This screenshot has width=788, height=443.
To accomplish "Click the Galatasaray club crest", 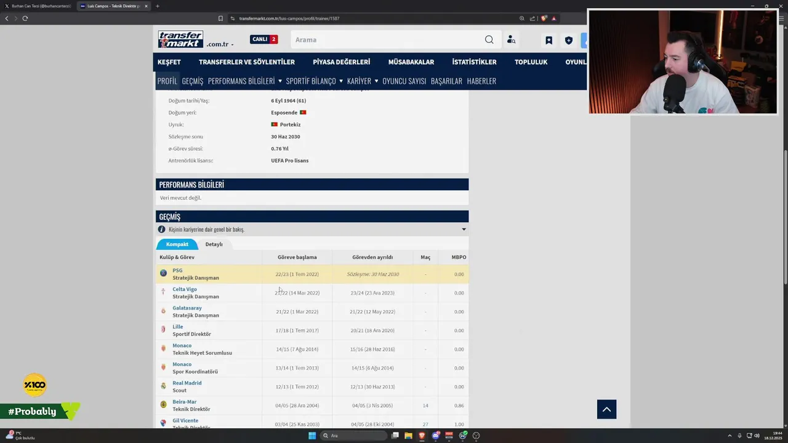I will click(163, 311).
